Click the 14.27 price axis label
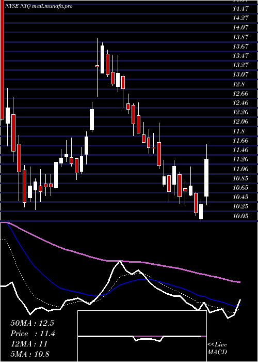The height and width of the screenshot is (362, 258). coord(240,18)
